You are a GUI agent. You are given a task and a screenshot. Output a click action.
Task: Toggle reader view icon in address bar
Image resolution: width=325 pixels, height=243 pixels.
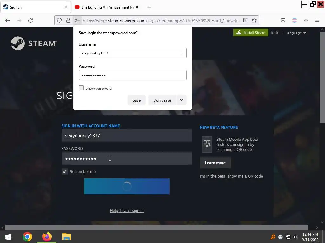pyautogui.click(x=245, y=20)
